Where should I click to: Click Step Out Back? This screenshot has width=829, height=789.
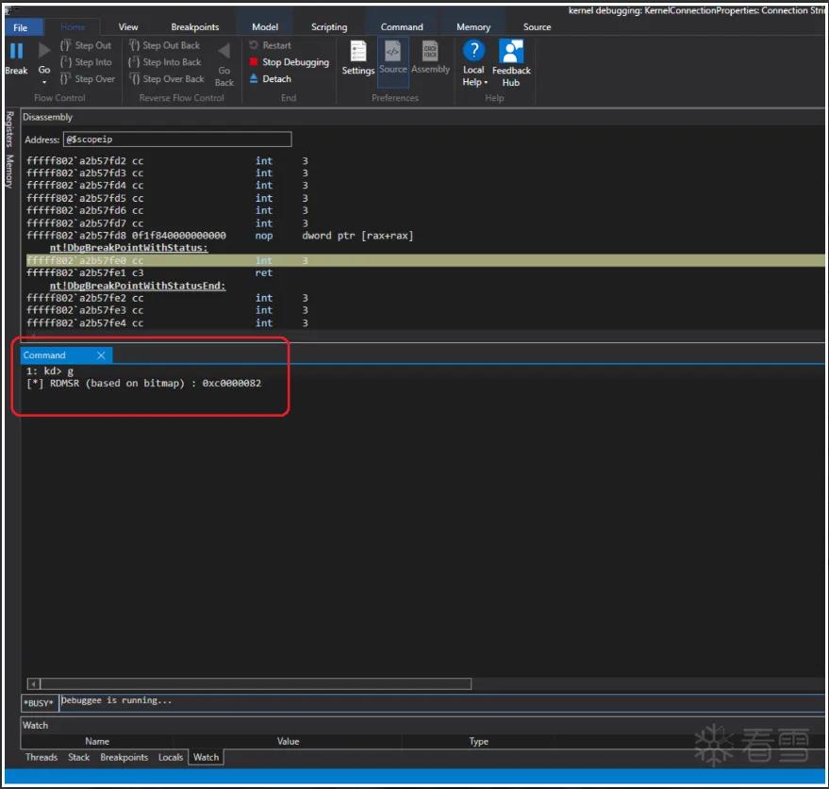pyautogui.click(x=165, y=45)
